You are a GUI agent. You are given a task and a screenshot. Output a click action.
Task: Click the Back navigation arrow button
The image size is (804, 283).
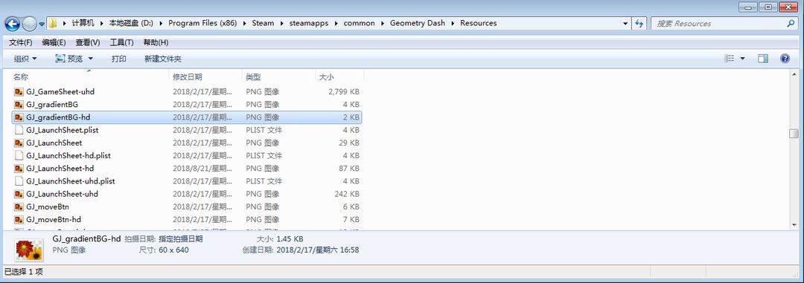[13, 24]
